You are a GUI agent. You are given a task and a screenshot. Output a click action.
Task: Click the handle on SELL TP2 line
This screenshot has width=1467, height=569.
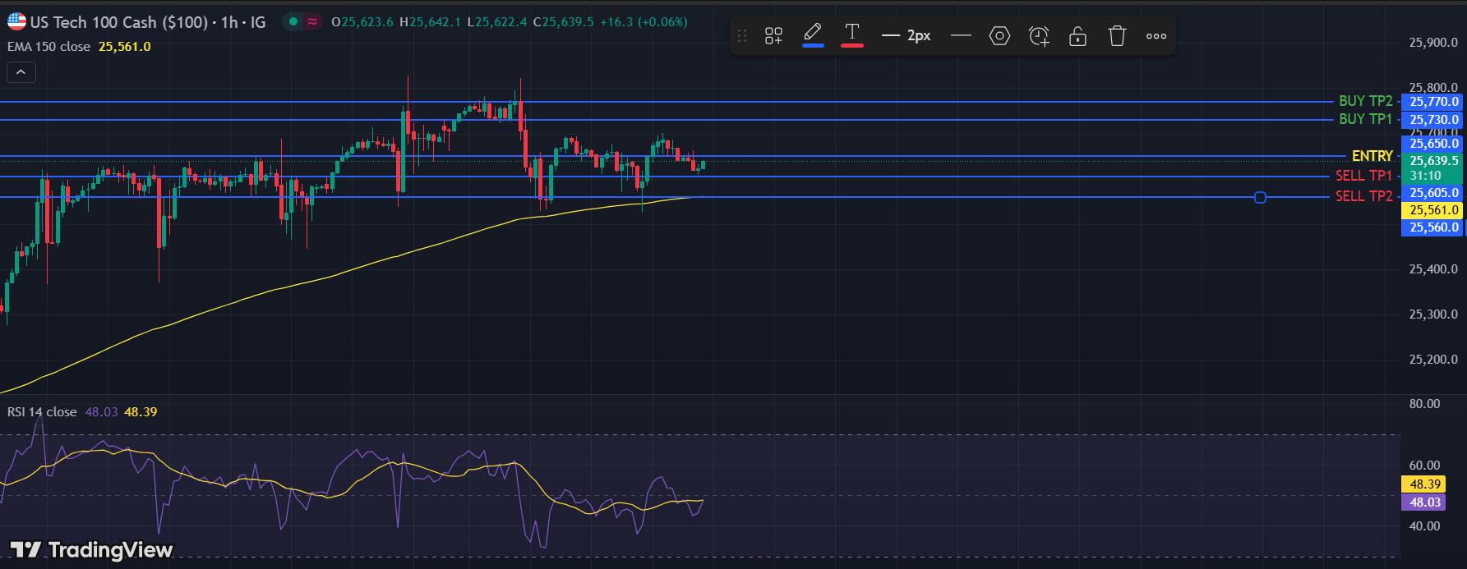click(x=1260, y=198)
